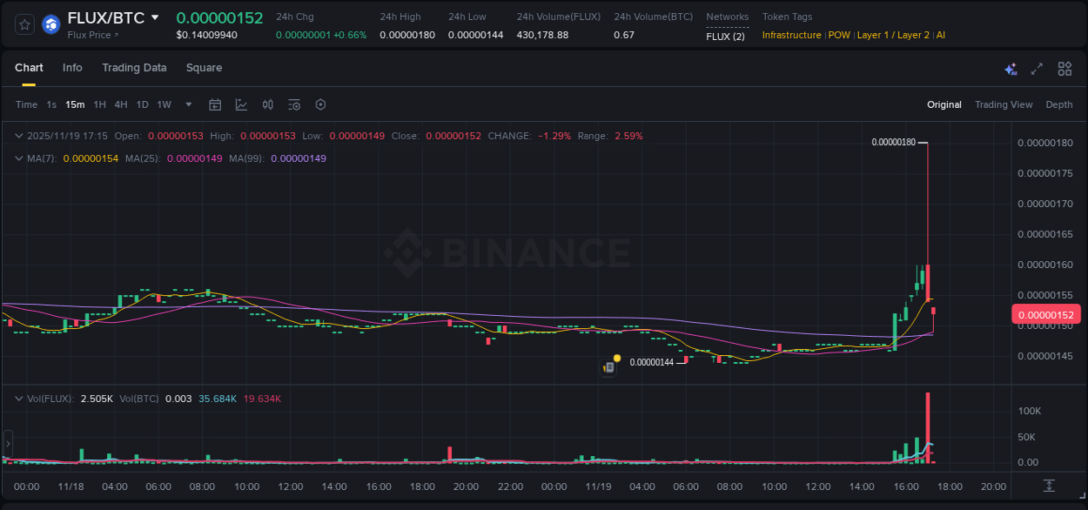1088x510 pixels.
Task: Open the Infrastructure token tag link
Action: 791,35
